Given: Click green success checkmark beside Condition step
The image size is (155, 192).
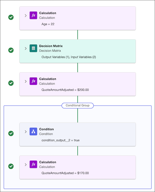Looking at the screenshot, I should [11, 133].
